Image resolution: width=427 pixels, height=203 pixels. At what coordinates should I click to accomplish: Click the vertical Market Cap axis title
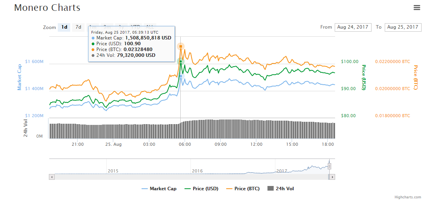19,77
